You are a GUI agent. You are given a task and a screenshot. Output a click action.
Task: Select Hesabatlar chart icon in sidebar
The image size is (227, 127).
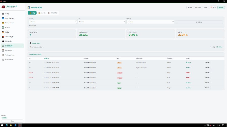pos(3,46)
